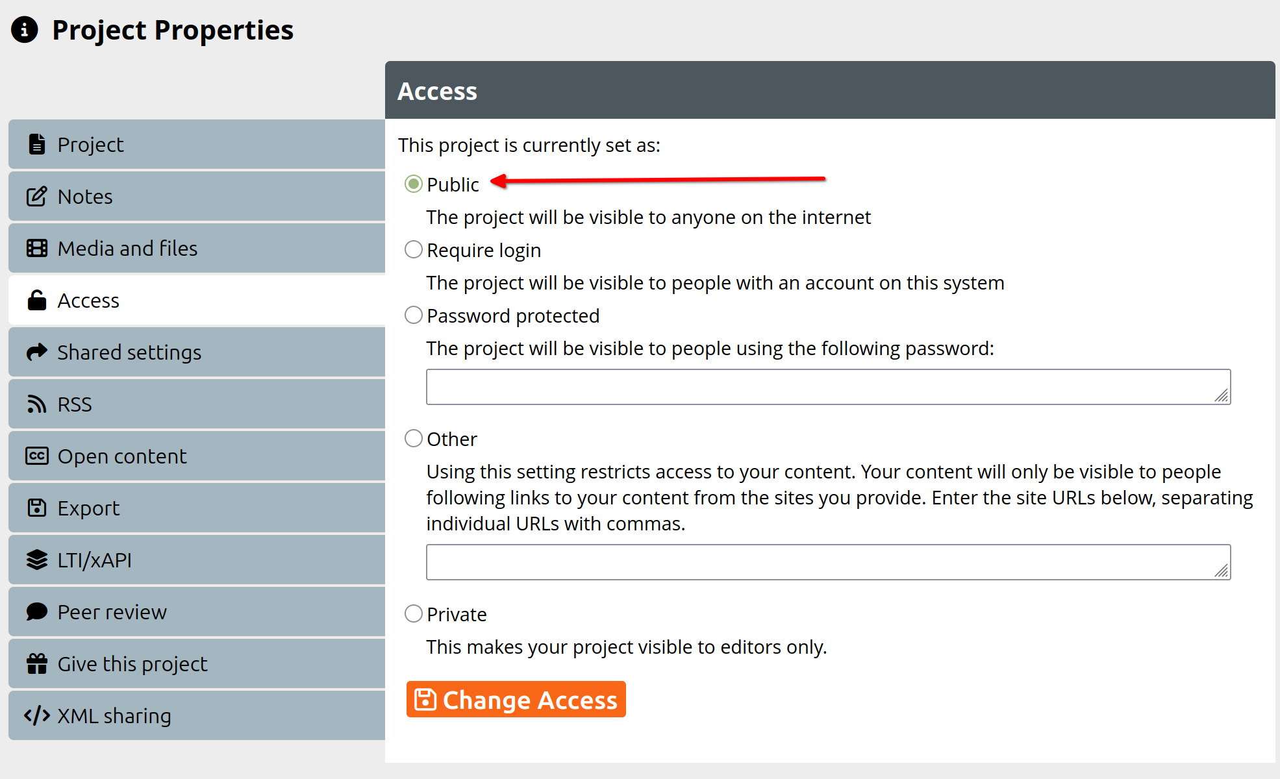Image resolution: width=1280 pixels, height=779 pixels.
Task: Click the Notes pencil icon
Action: click(37, 196)
